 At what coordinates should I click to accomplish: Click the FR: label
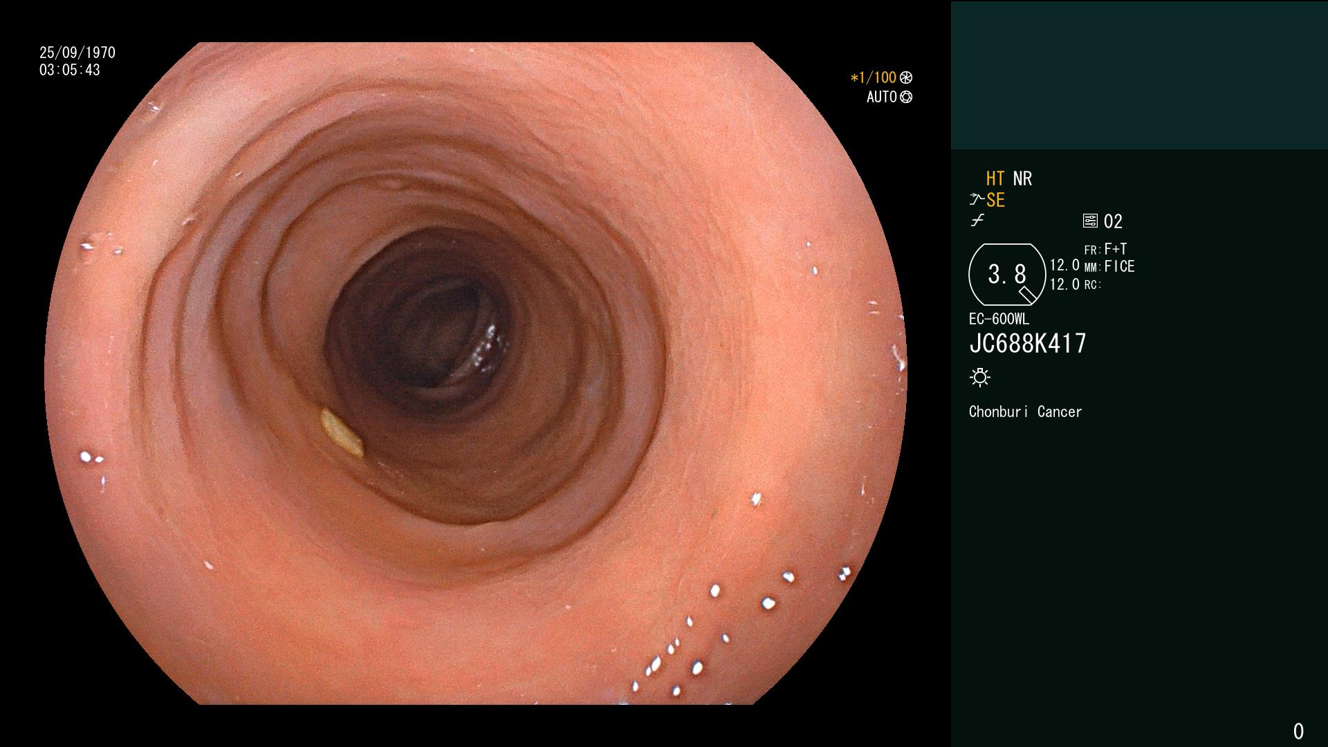1092,250
